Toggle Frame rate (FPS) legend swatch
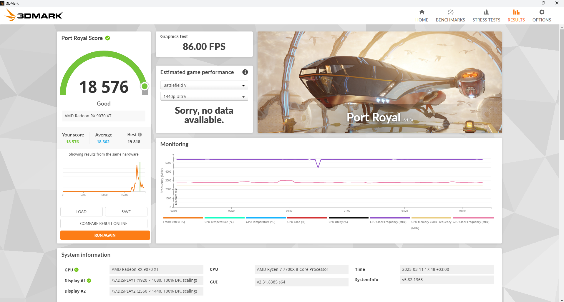The image size is (564, 302). click(183, 218)
